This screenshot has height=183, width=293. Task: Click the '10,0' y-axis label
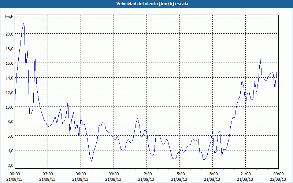tap(10, 107)
